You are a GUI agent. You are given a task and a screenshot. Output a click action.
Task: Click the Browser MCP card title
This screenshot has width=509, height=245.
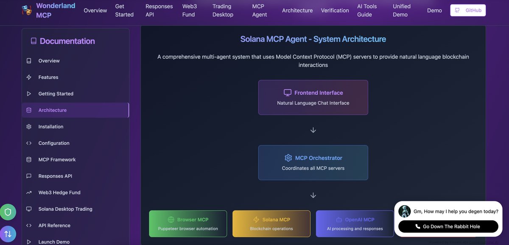click(x=193, y=220)
